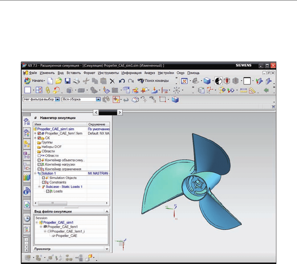This screenshot has height=264, width=297.
Task: Click the layers stack icon
Action: click(201, 90)
